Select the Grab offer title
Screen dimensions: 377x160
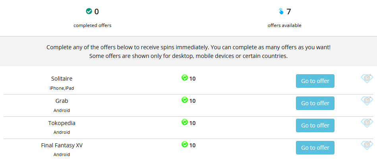[62, 101]
